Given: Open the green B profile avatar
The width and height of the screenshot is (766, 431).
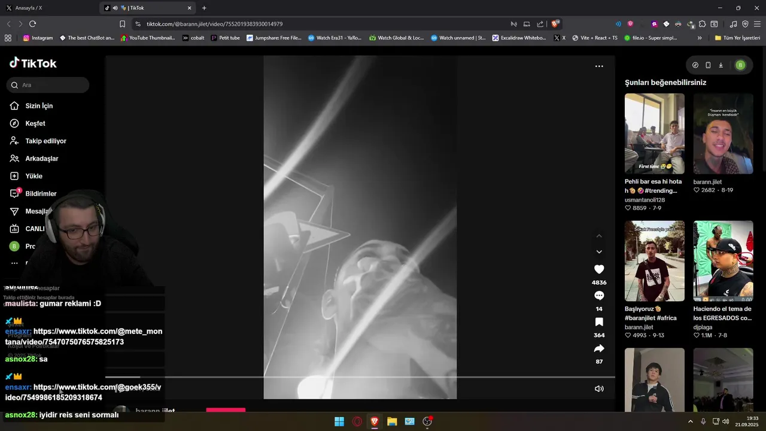Looking at the screenshot, I should [740, 65].
